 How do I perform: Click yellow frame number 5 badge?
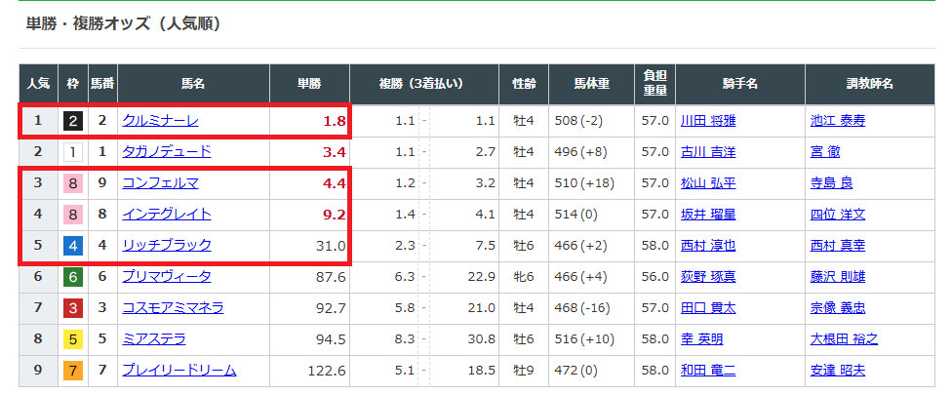click(x=72, y=339)
